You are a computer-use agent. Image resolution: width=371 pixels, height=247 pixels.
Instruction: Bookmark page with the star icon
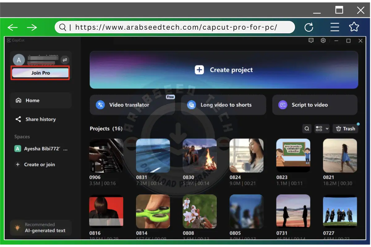(354, 27)
